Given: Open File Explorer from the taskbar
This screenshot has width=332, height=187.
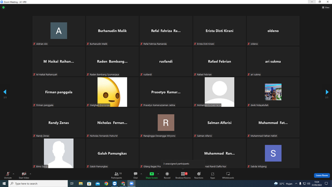Looking at the screenshot, I should (81, 183).
